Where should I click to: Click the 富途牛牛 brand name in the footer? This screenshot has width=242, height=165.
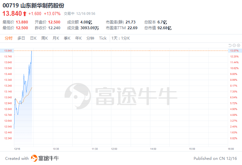pos(49,158)
